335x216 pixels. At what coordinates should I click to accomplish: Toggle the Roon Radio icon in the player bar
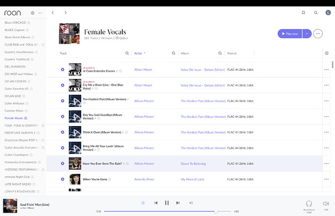point(143,203)
